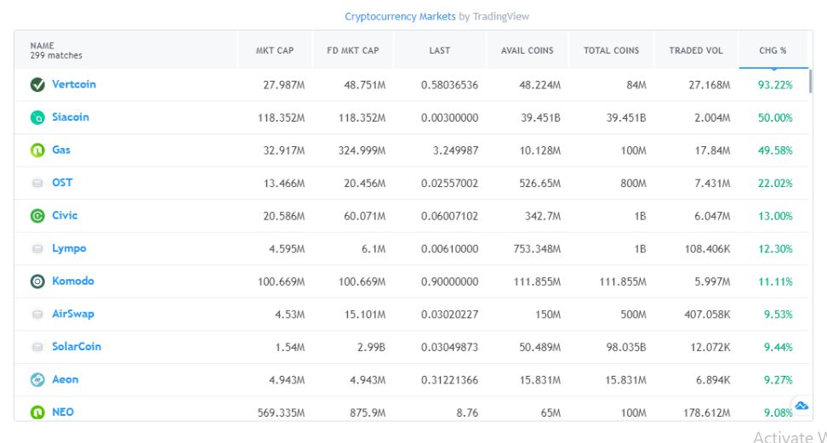Click the OST placeholder coin icon
The height and width of the screenshot is (443, 827).
point(37,183)
